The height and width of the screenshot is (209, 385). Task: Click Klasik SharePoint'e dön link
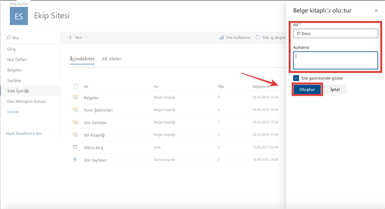pos(24,134)
